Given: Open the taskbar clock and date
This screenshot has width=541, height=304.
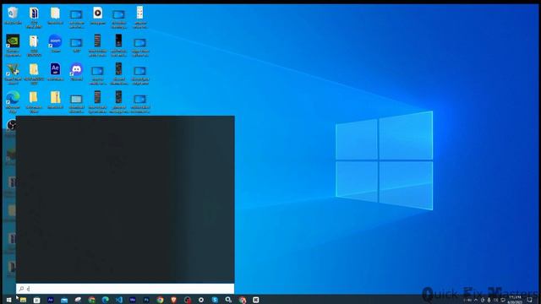Looking at the screenshot, I should (x=515, y=300).
